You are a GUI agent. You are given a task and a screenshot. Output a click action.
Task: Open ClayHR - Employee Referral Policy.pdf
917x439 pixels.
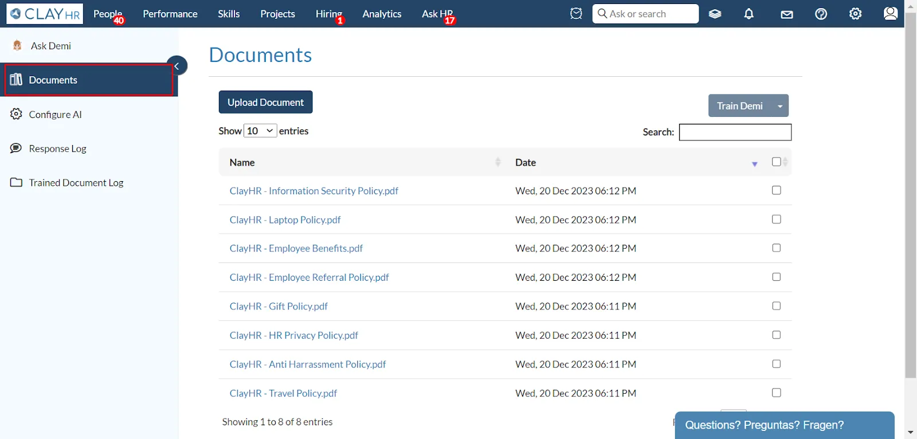(x=309, y=277)
